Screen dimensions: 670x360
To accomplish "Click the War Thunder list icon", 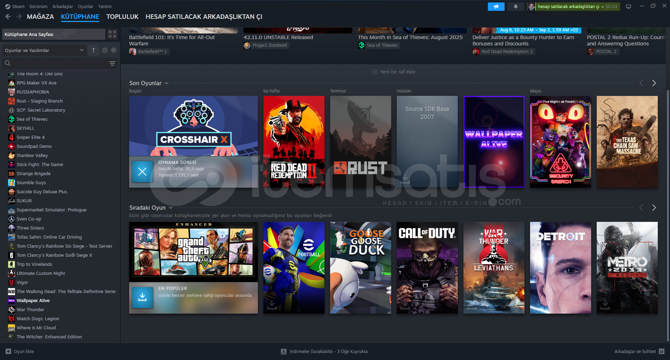I will coord(12,309).
